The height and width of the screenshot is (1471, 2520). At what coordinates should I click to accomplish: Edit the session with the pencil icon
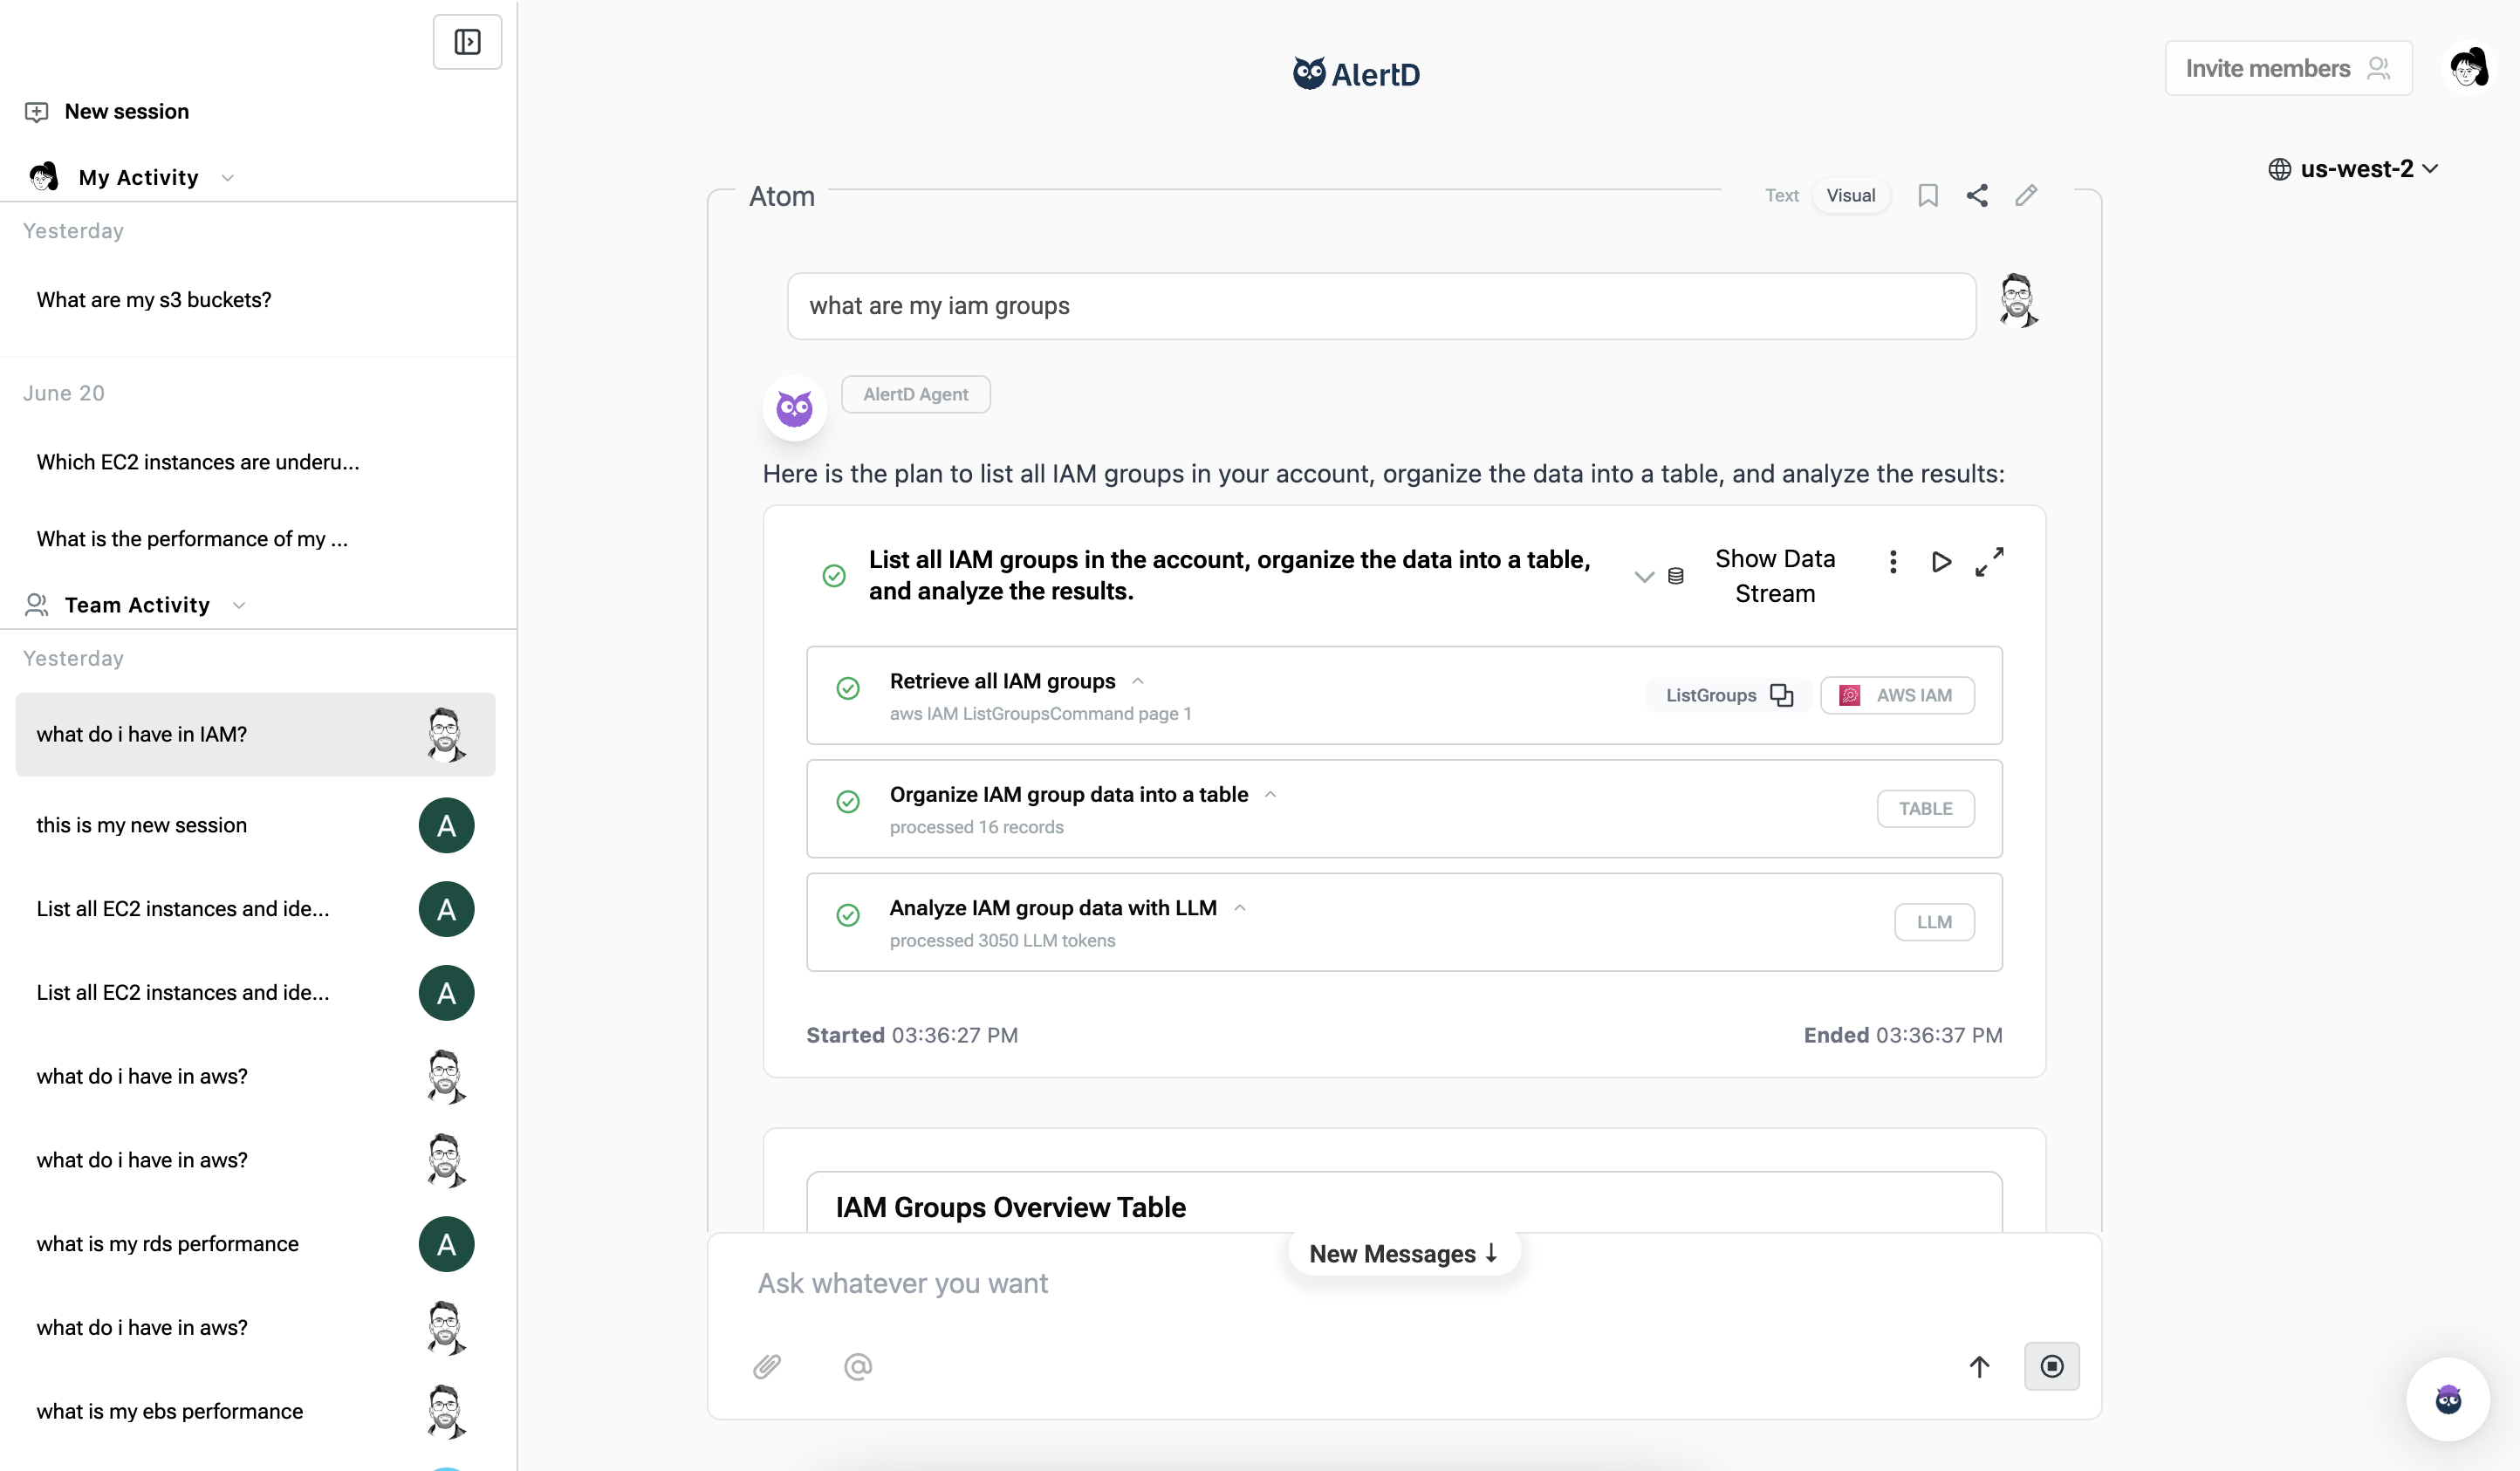click(2027, 195)
